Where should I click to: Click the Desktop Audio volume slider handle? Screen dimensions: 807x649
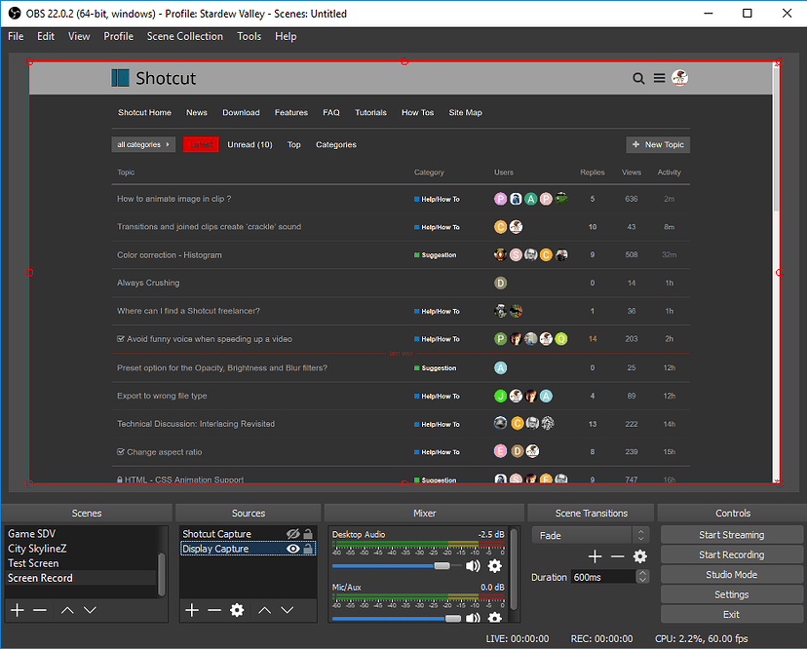(x=442, y=565)
